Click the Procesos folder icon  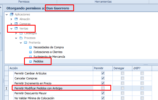pyautogui.click(x=21, y=38)
